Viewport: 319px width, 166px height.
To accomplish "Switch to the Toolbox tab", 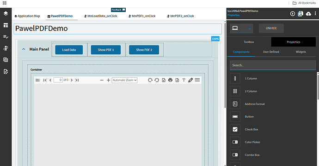I will pyautogui.click(x=249, y=42).
